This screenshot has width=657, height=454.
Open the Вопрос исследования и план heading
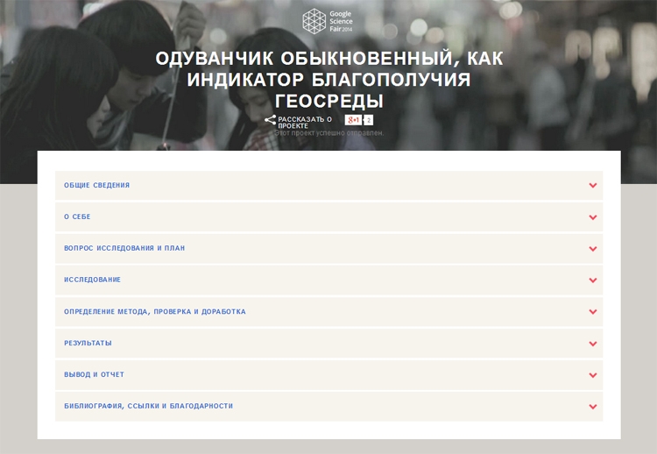pyautogui.click(x=124, y=249)
